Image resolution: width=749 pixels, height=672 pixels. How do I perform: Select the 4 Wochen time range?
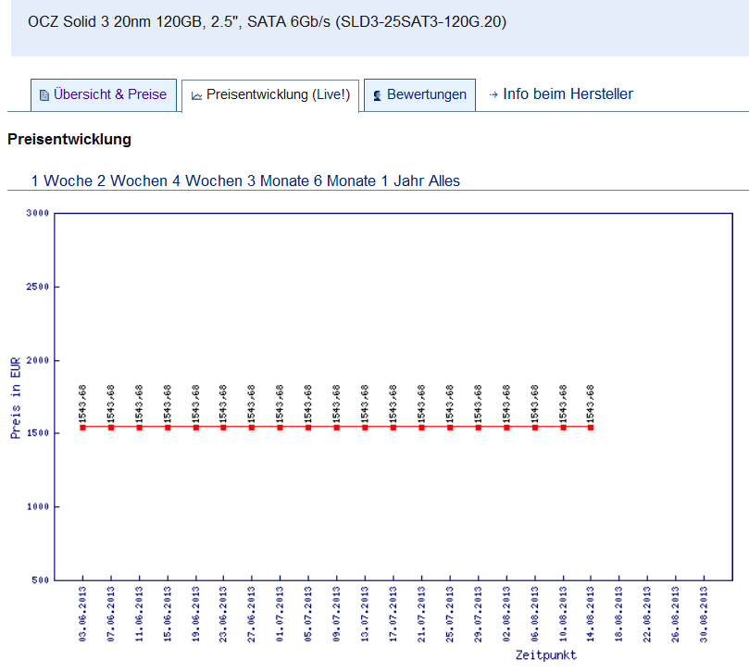[207, 181]
